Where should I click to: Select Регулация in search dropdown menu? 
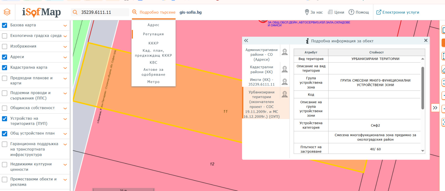point(154,34)
